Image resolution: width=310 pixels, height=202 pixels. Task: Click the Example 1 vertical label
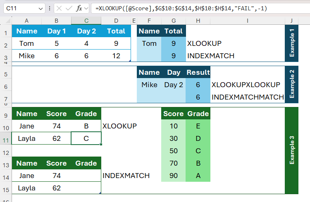(292, 43)
